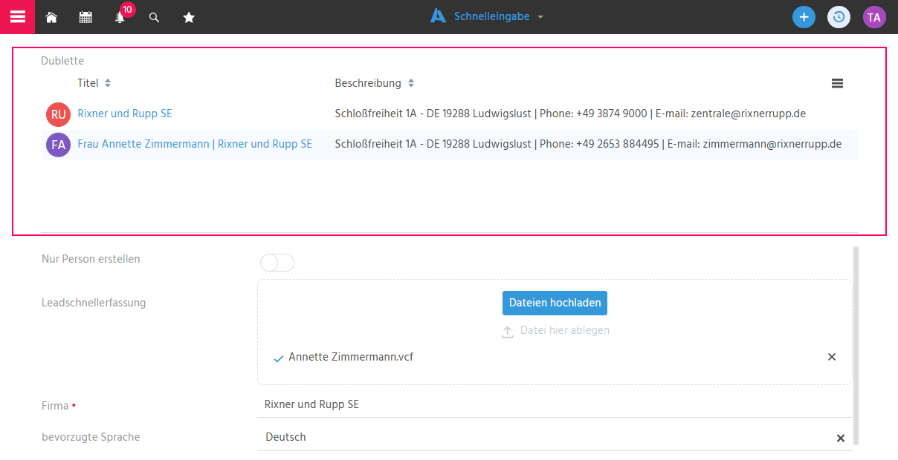The image size is (898, 460).
Task: Click description with zentrale@rixnerrupp.de
Action: [570, 114]
